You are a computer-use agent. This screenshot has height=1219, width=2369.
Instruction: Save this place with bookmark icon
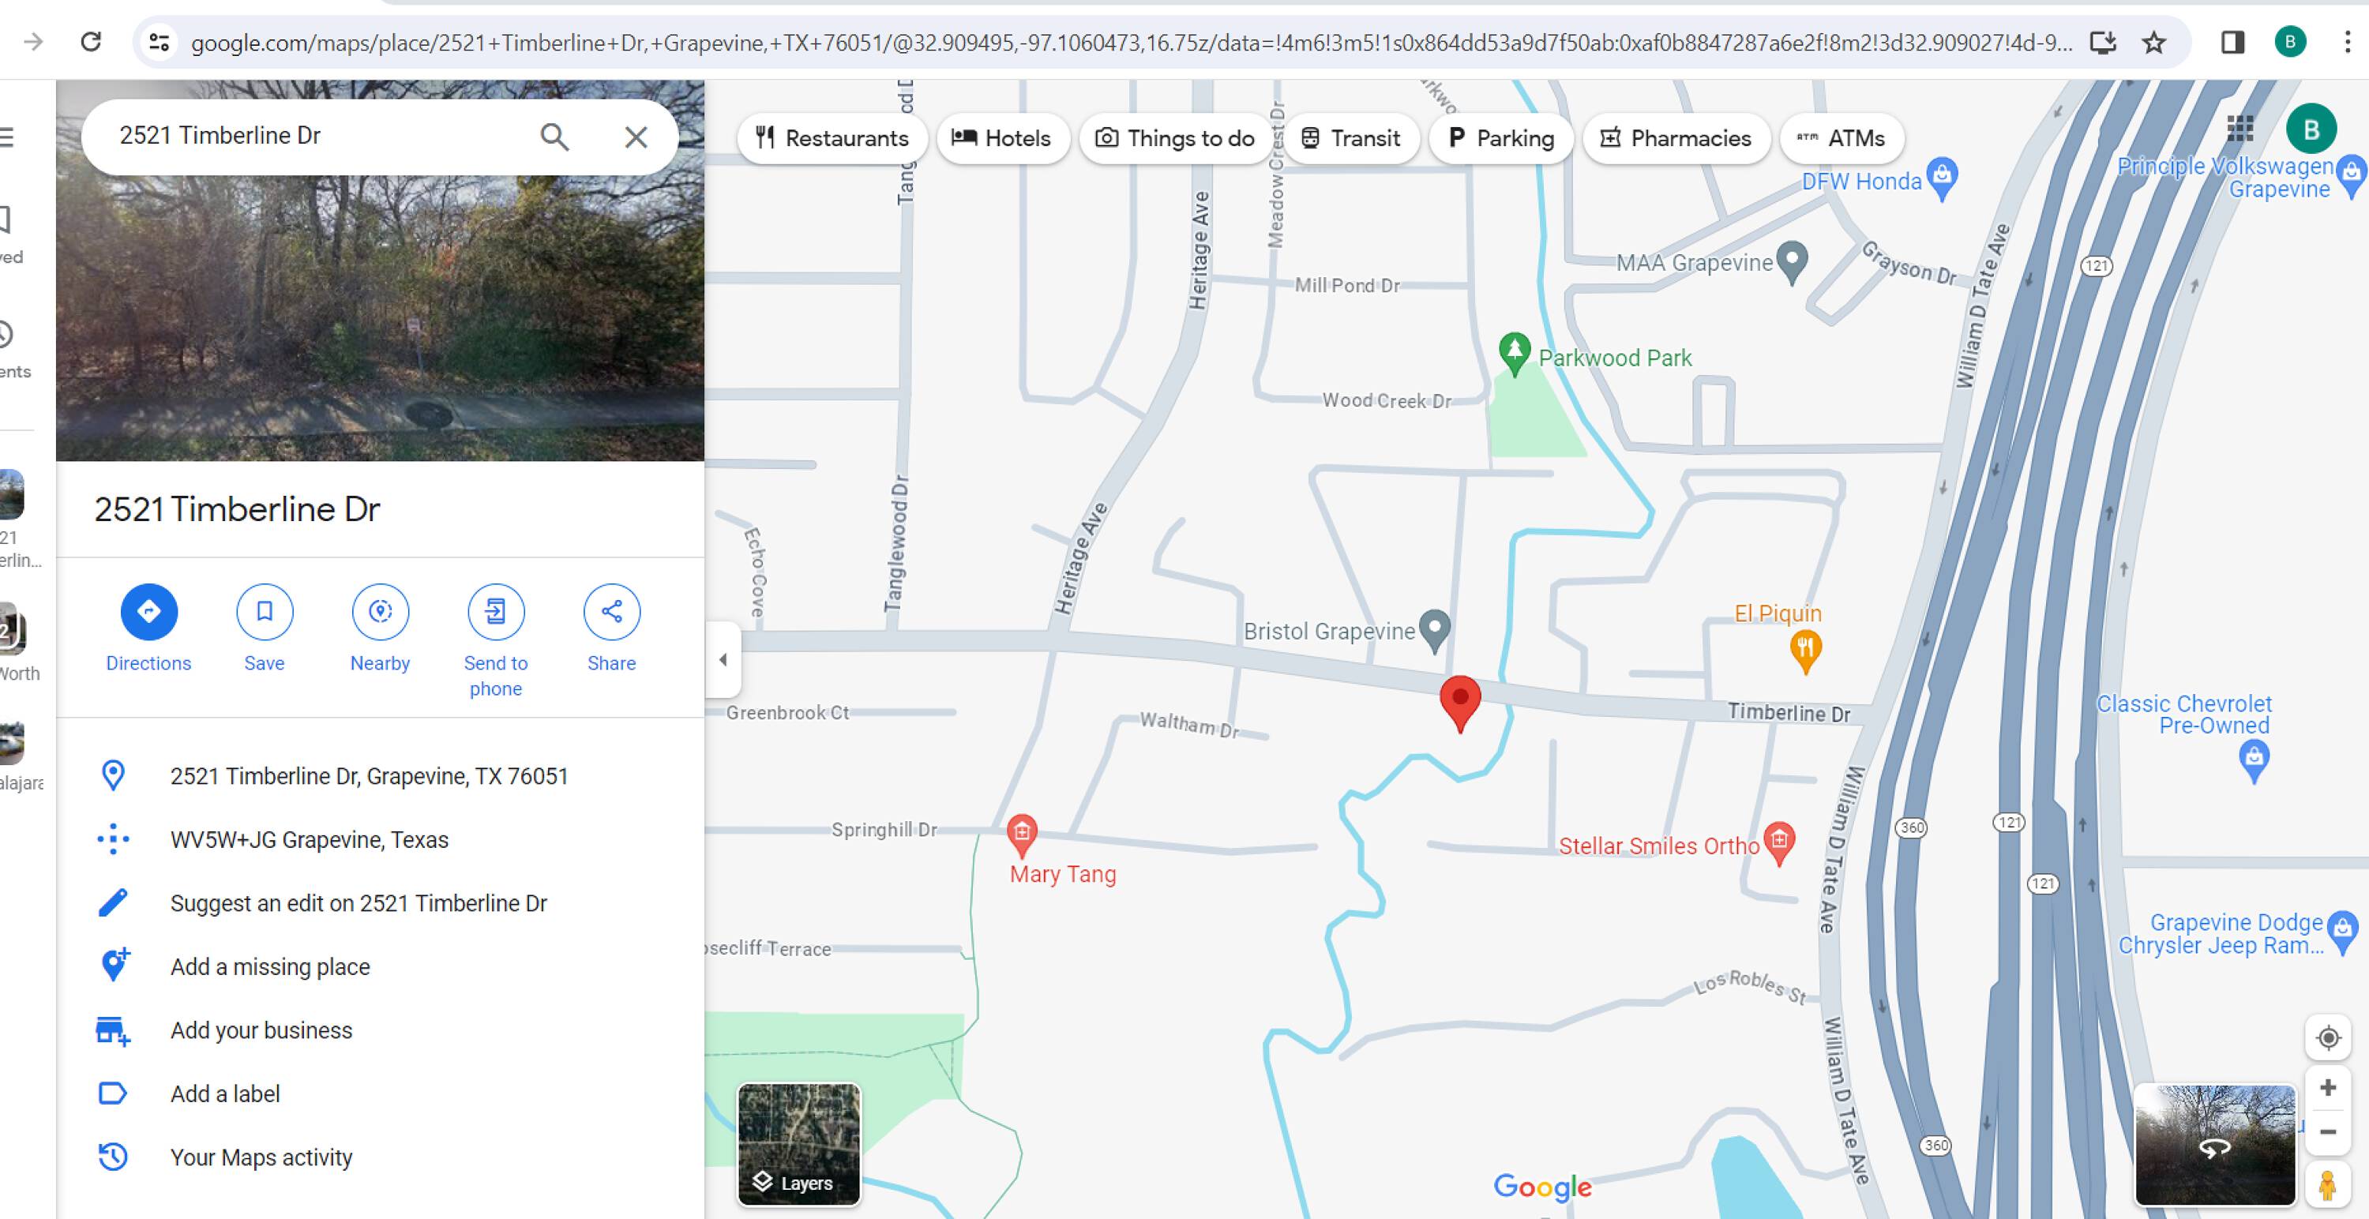[264, 611]
